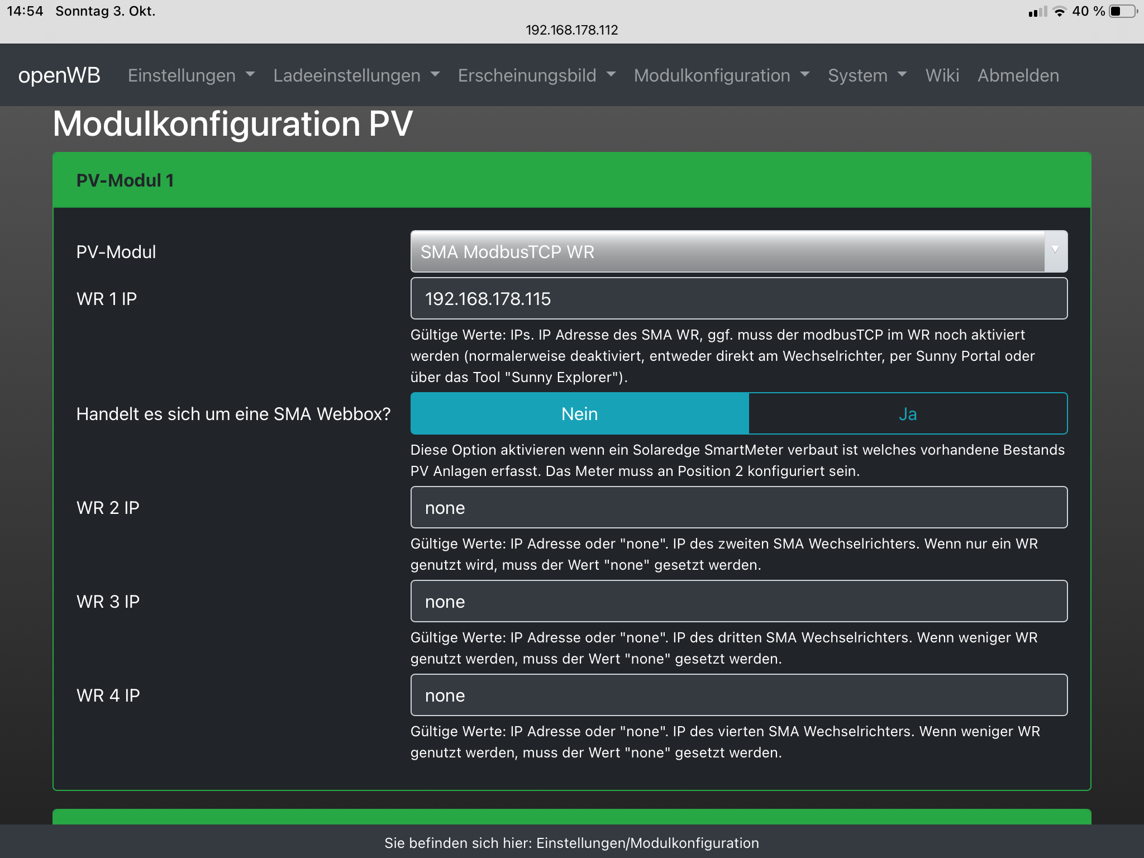Screen dimensions: 1144x858
Task: Open SMA ModbusTCP WR module selector
Action: (x=726, y=252)
